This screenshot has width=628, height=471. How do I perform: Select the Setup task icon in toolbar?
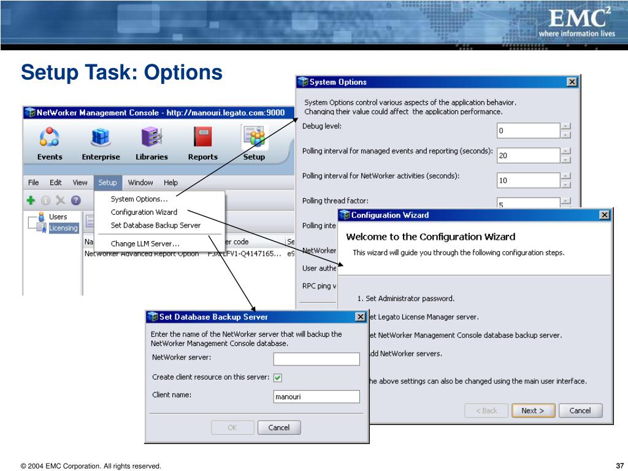point(255,136)
